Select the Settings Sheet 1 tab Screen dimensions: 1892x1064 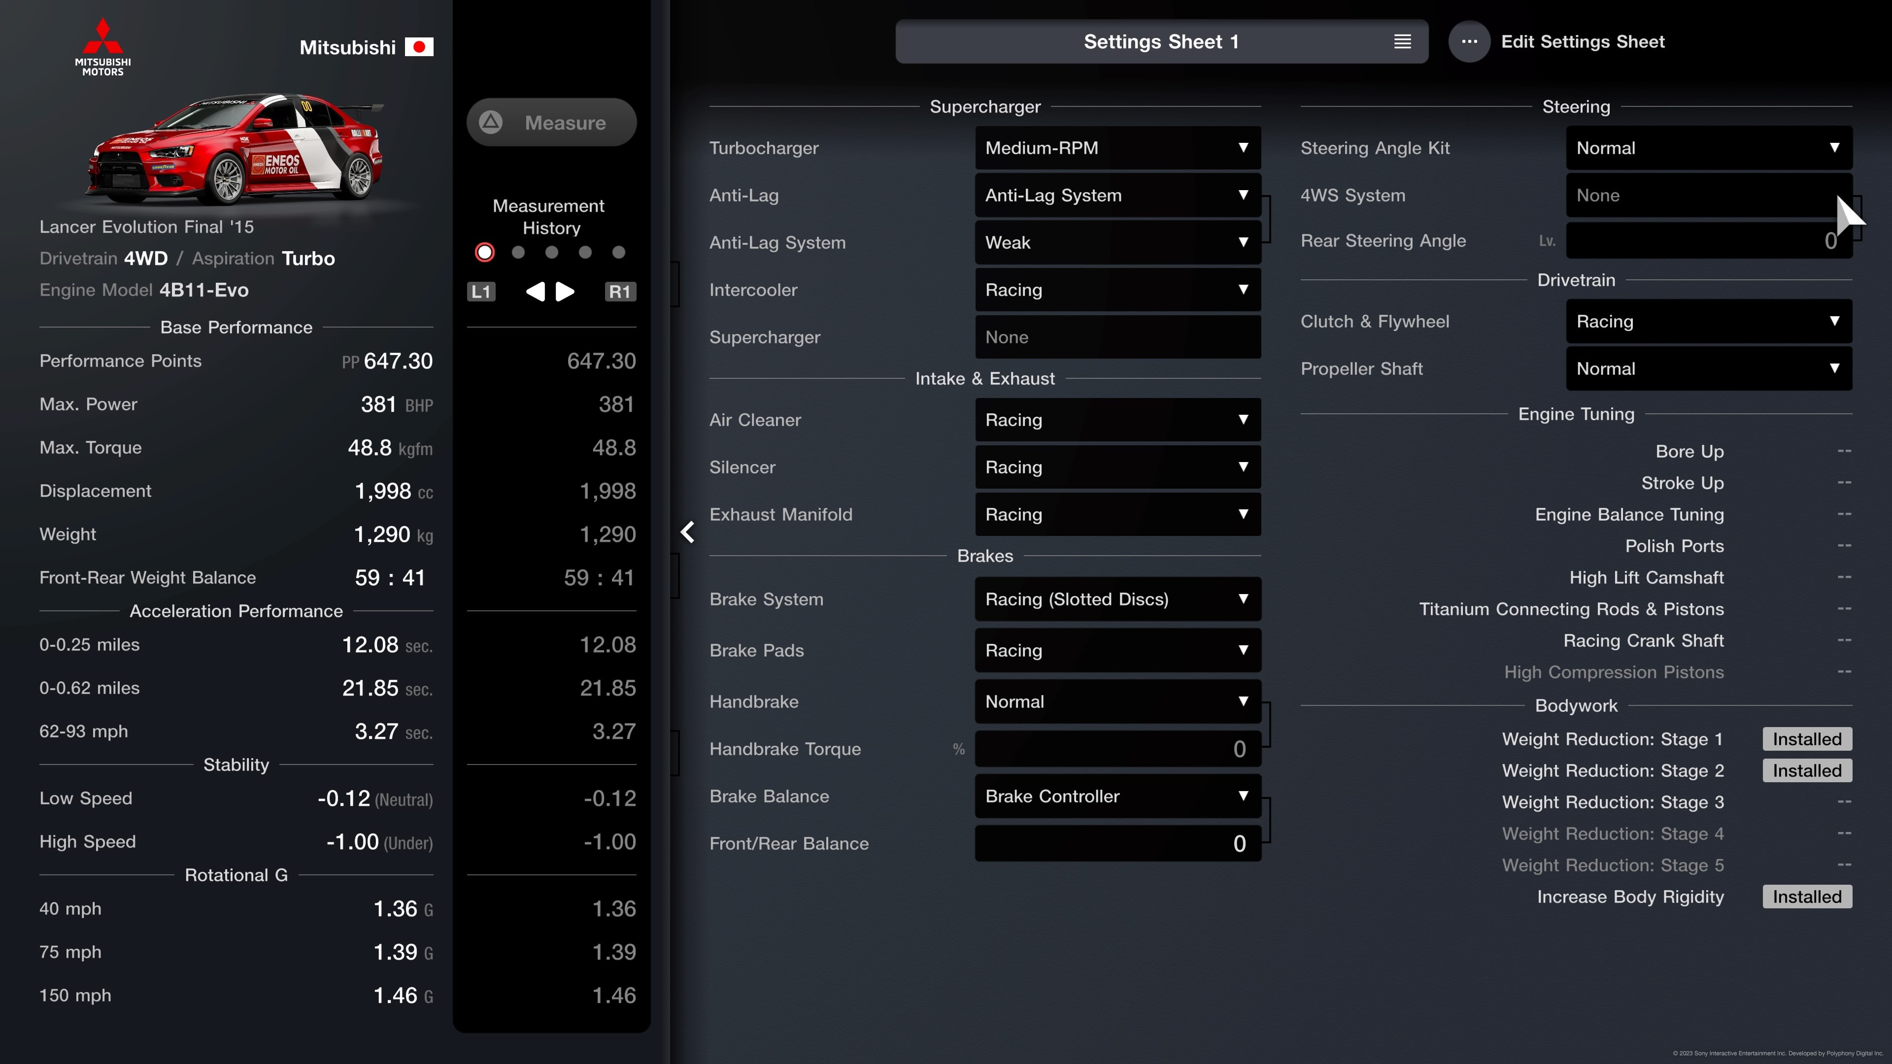(1160, 41)
